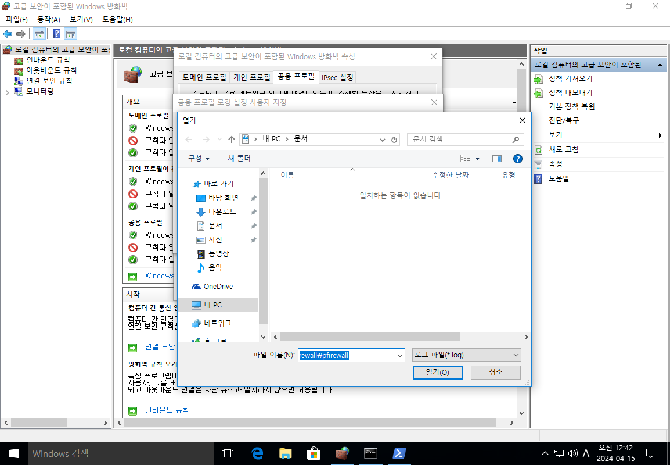Click the 취소 button
Image resolution: width=670 pixels, height=465 pixels.
(496, 373)
